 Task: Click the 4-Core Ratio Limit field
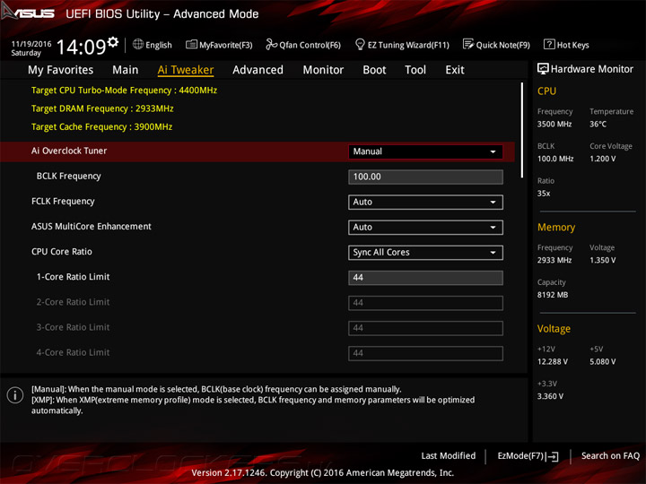[x=425, y=353]
